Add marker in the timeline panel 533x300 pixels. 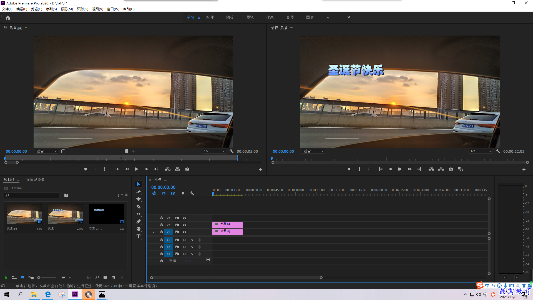(183, 193)
